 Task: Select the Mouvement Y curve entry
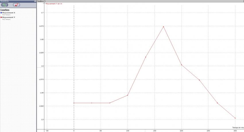[x=9, y=17]
